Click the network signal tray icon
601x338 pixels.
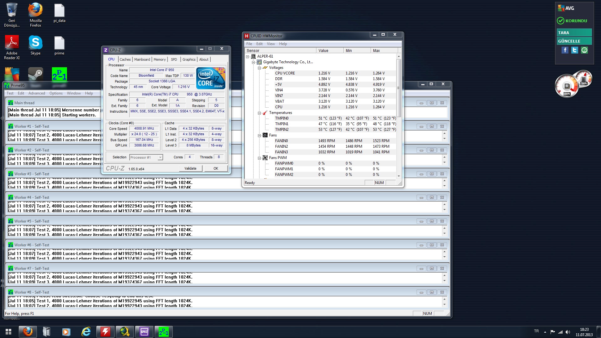560,332
